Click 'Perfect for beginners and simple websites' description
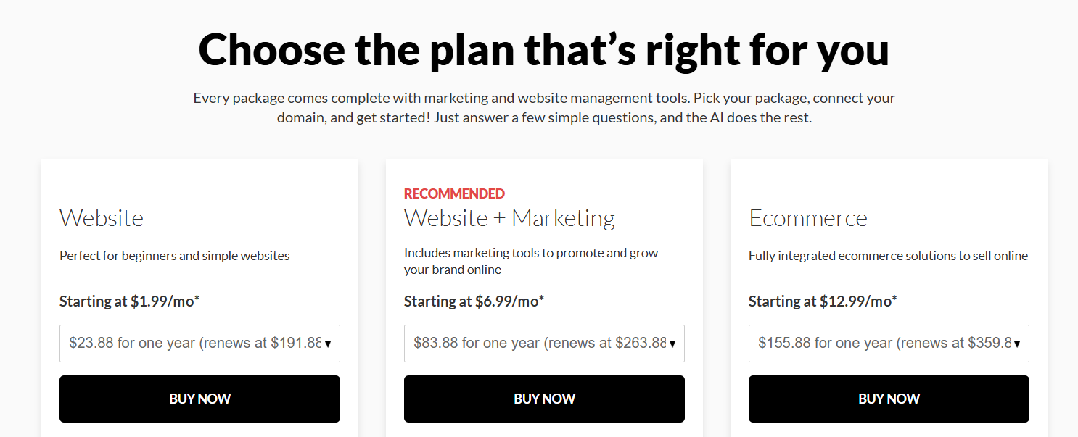This screenshot has width=1078, height=437. (x=175, y=256)
